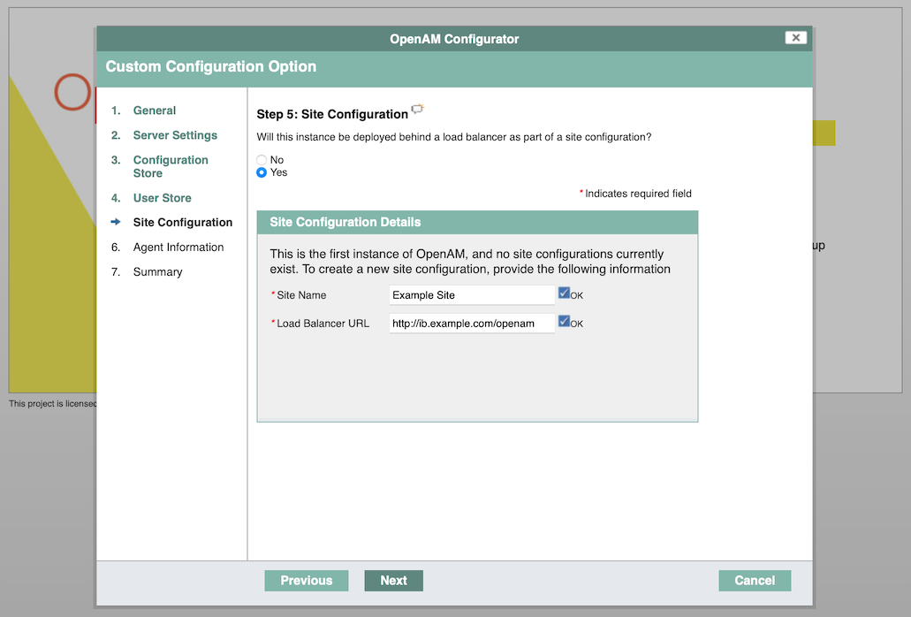Click the 'Custom Configuration Option' heading

click(211, 67)
